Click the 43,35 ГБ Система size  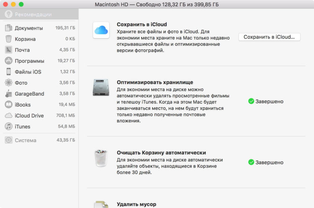point(66,140)
